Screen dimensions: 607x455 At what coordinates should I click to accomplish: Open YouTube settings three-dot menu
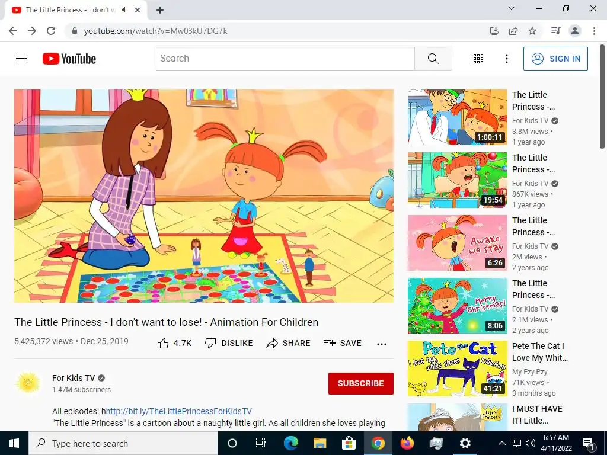pos(506,59)
